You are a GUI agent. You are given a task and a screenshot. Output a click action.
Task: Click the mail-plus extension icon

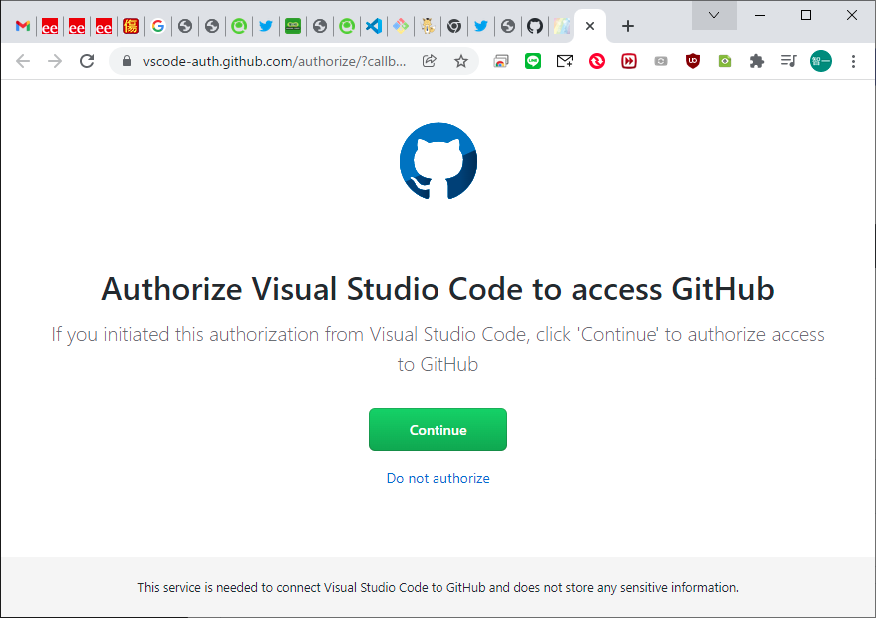[565, 61]
